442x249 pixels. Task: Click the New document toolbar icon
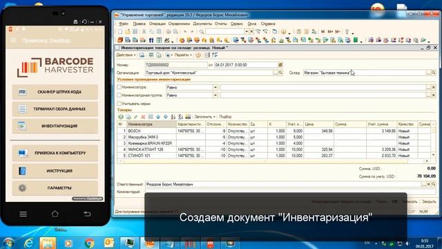(x=120, y=32)
